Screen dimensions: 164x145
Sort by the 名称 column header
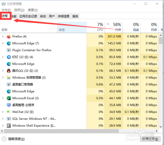(x=29, y=27)
